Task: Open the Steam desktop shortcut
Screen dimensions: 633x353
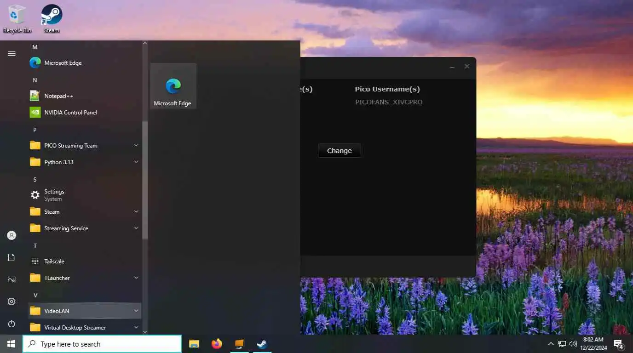Action: 52,18
